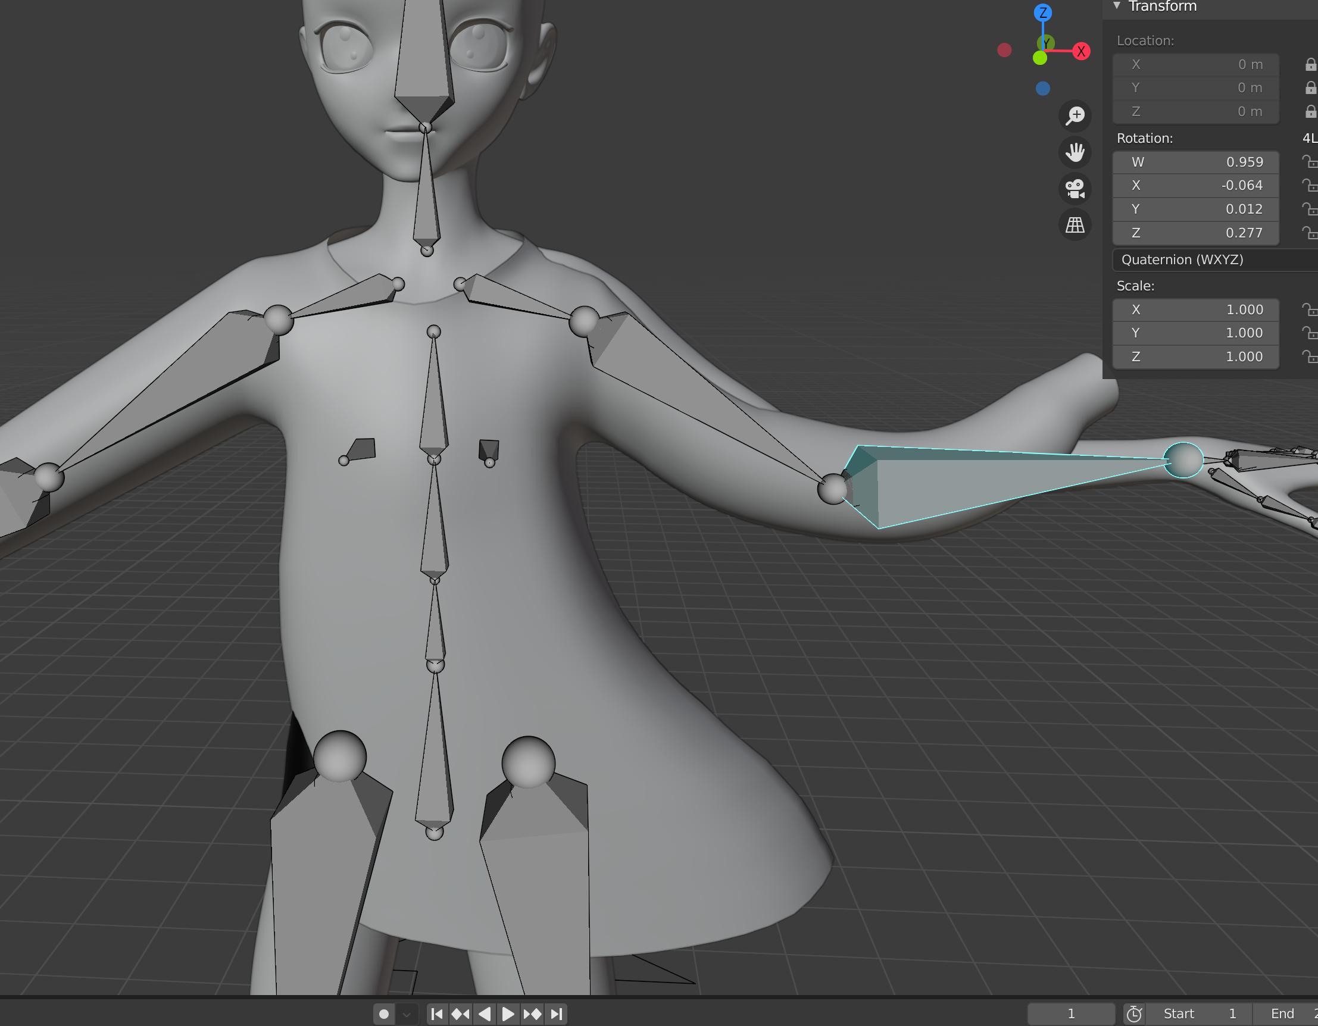Click the "Location:" label text
The width and height of the screenshot is (1318, 1026).
point(1145,40)
